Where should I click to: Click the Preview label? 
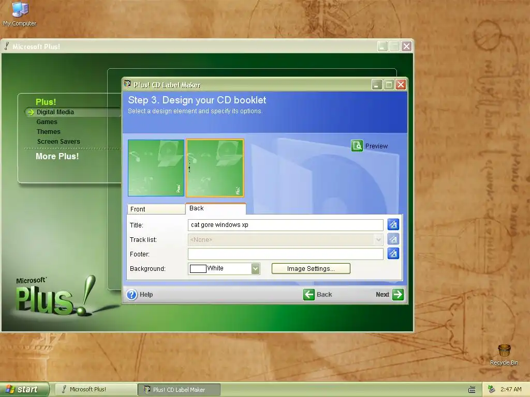[377, 146]
